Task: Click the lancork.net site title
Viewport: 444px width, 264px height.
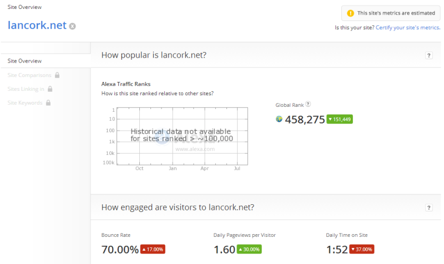Action: pos(37,25)
